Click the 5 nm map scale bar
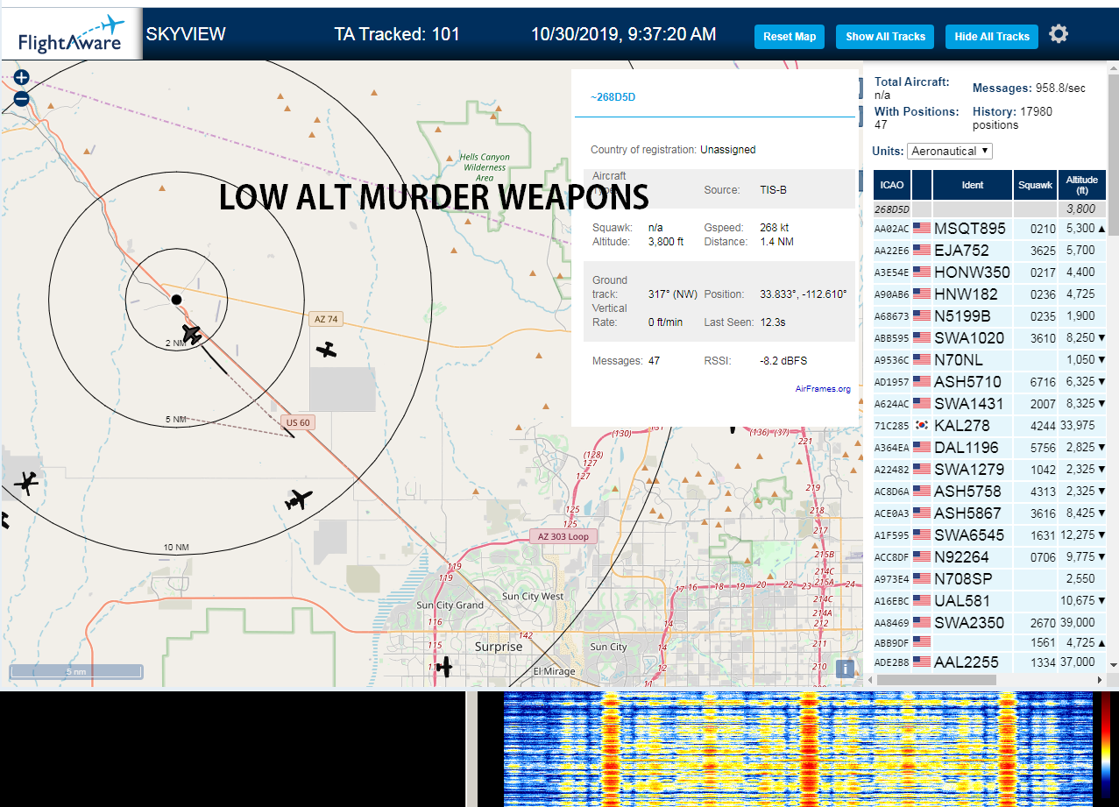 (x=76, y=671)
